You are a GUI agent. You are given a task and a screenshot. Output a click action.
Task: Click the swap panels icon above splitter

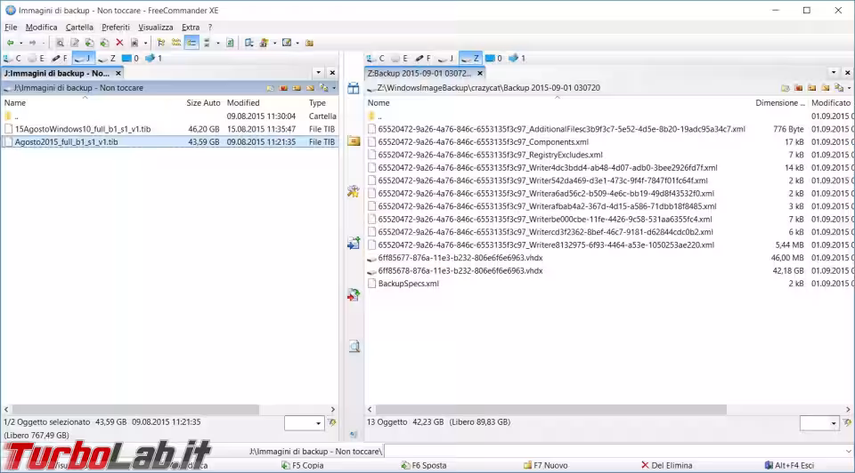click(x=354, y=88)
